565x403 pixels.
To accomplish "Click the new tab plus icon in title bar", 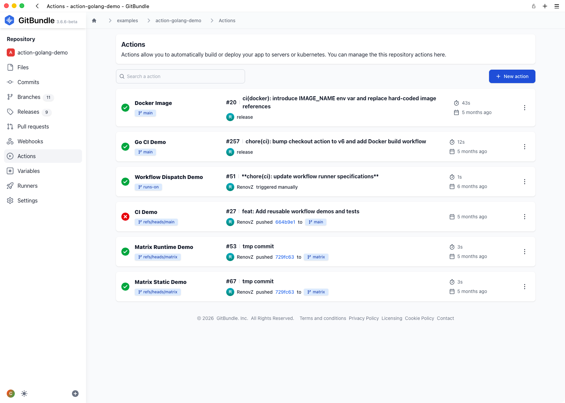I will 545,6.
